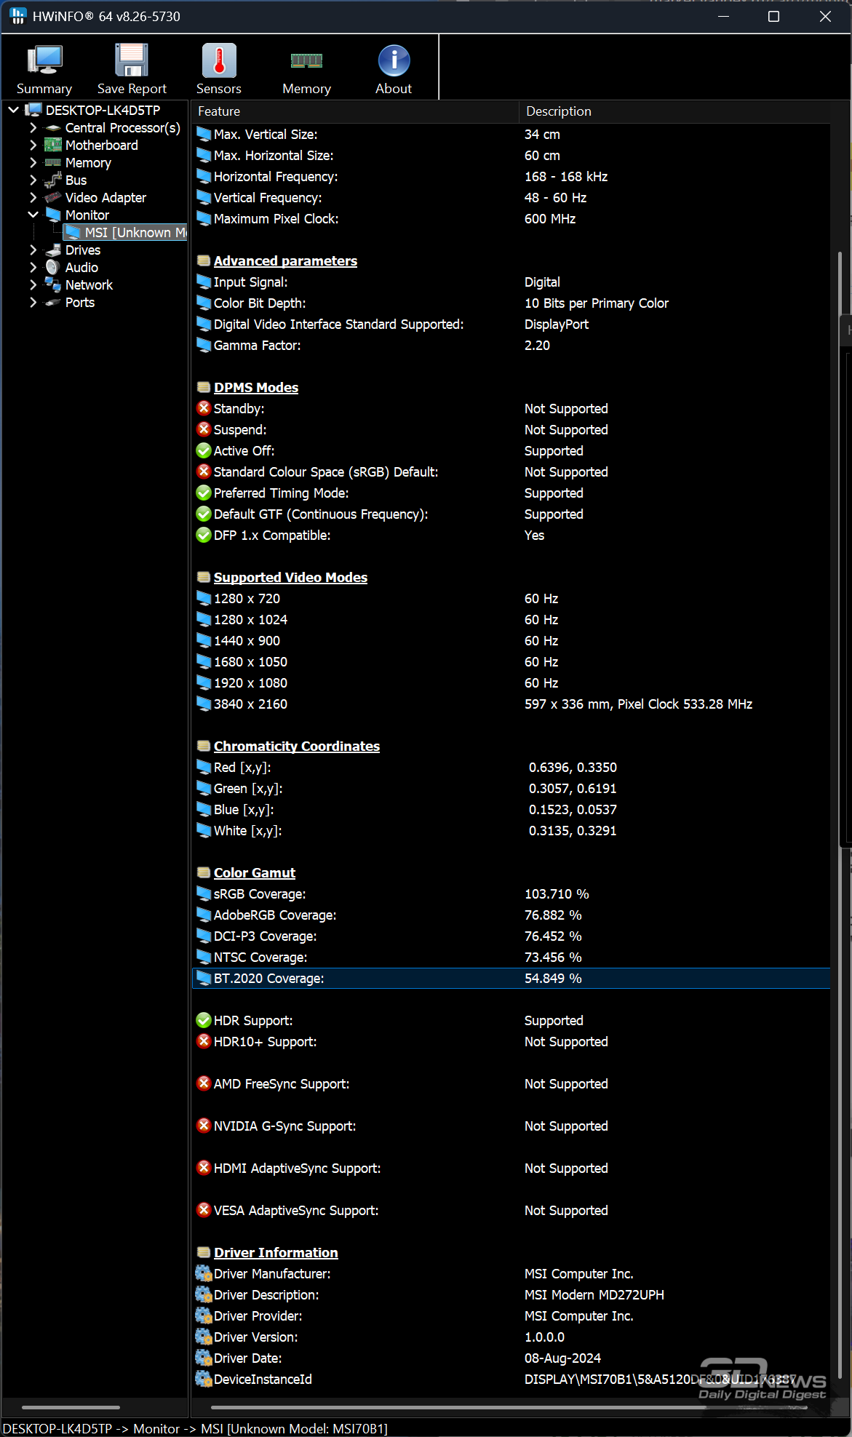Click the folder icon beside Color Gamut
Viewport: 852px width, 1437px height.
click(204, 872)
